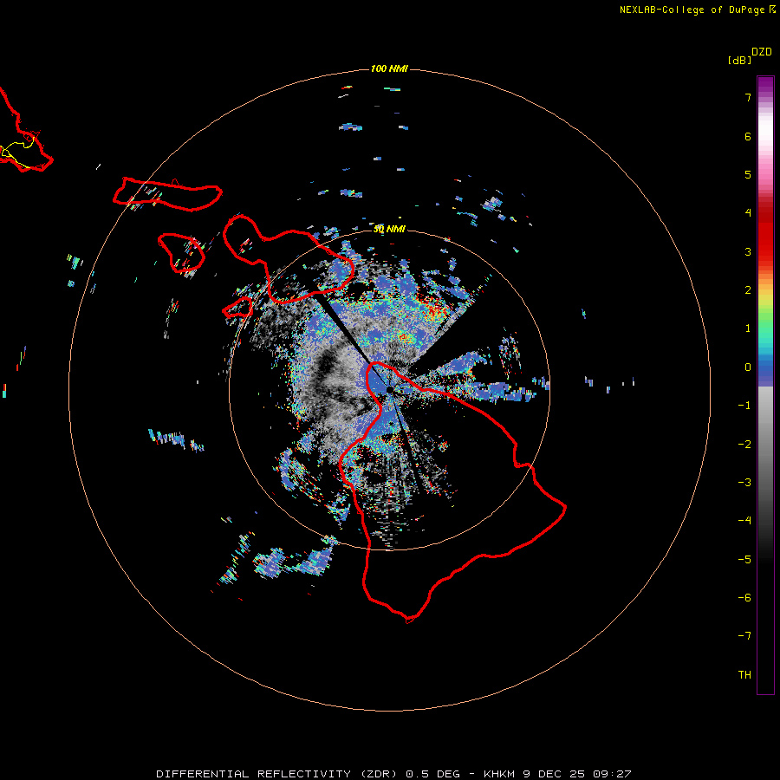Click the [dB] units label

click(739, 60)
